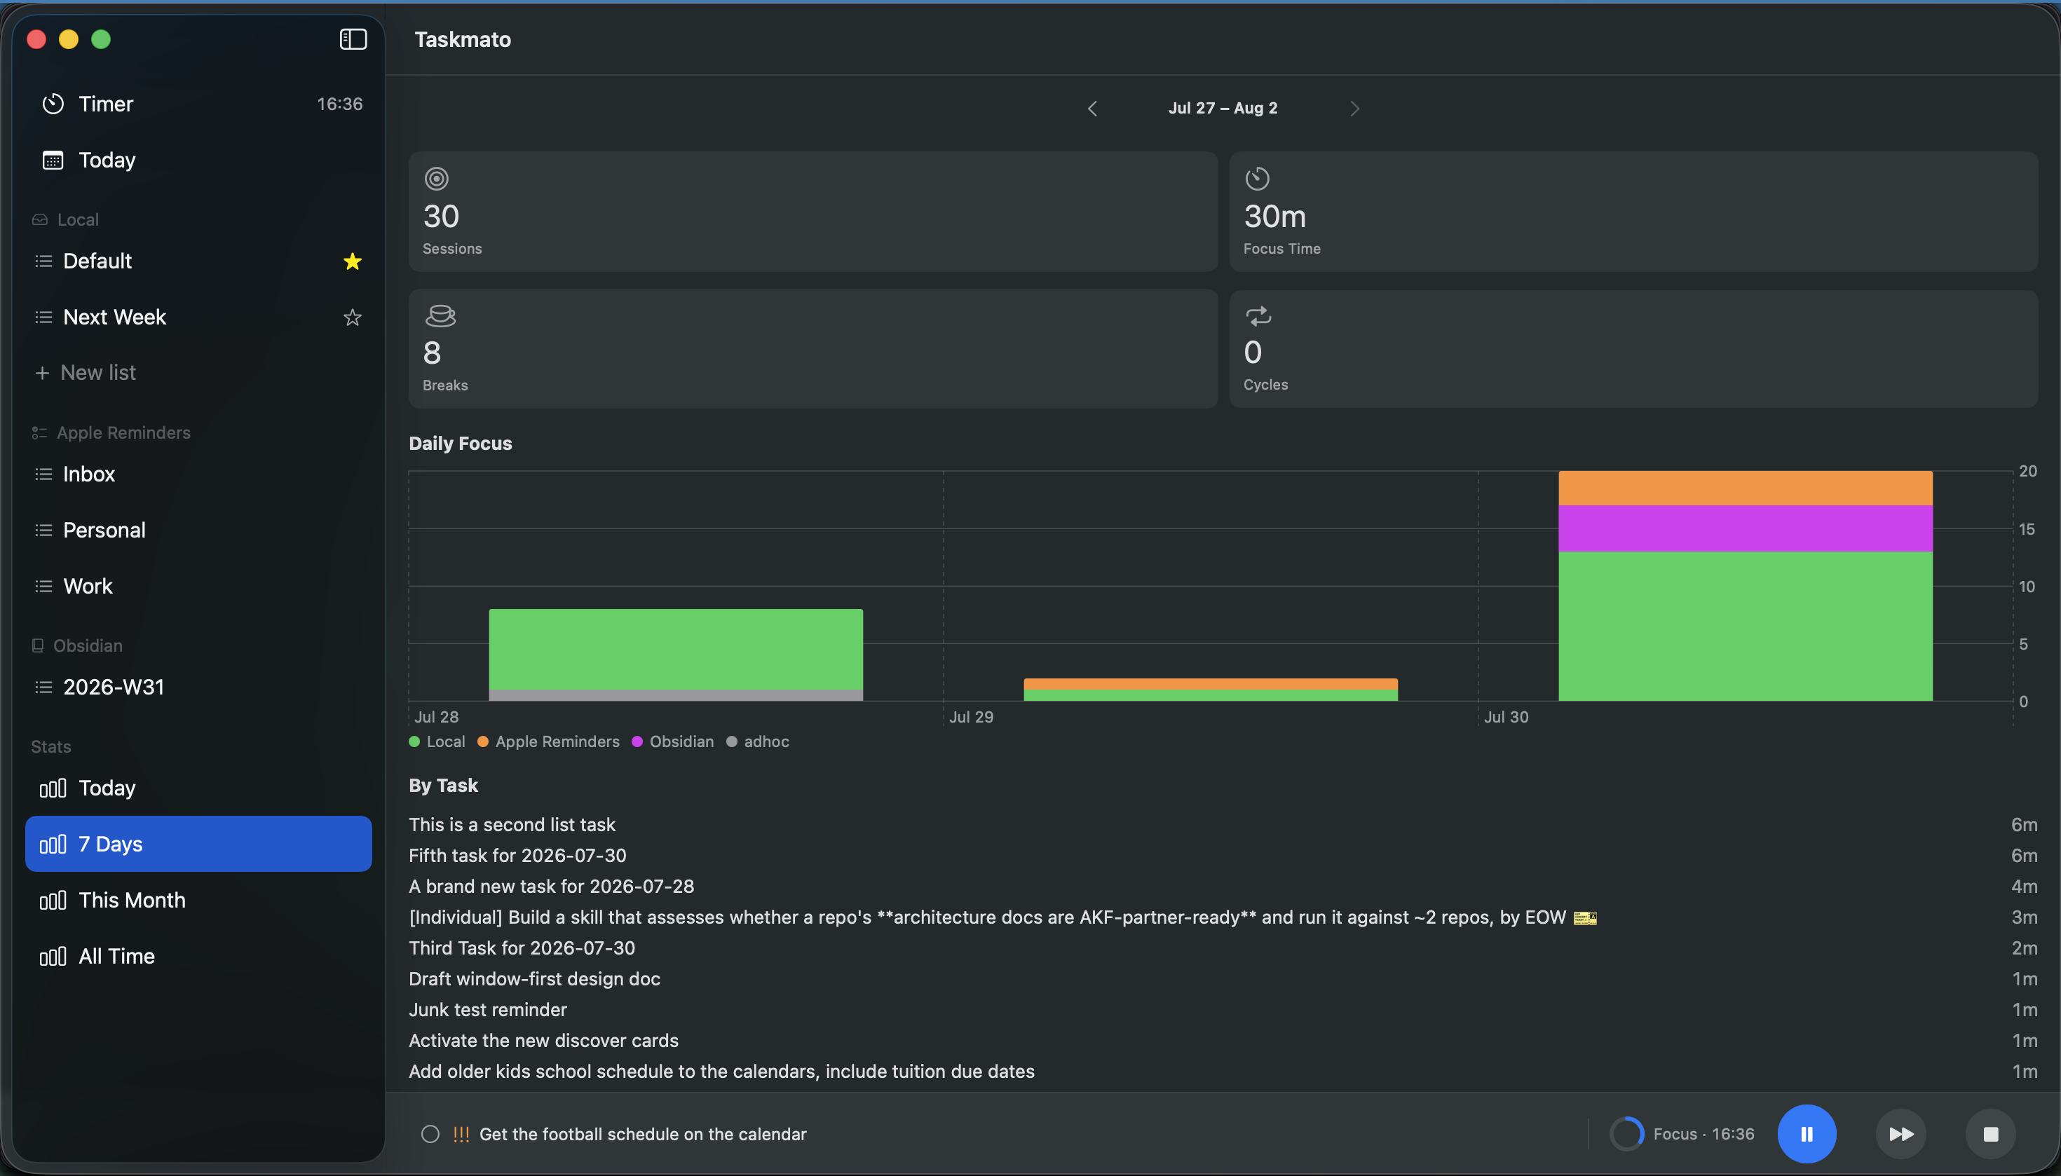Click 'A brand new task for 2026-07-28'
Screen dimensions: 2061x1176
pos(1223,886)
